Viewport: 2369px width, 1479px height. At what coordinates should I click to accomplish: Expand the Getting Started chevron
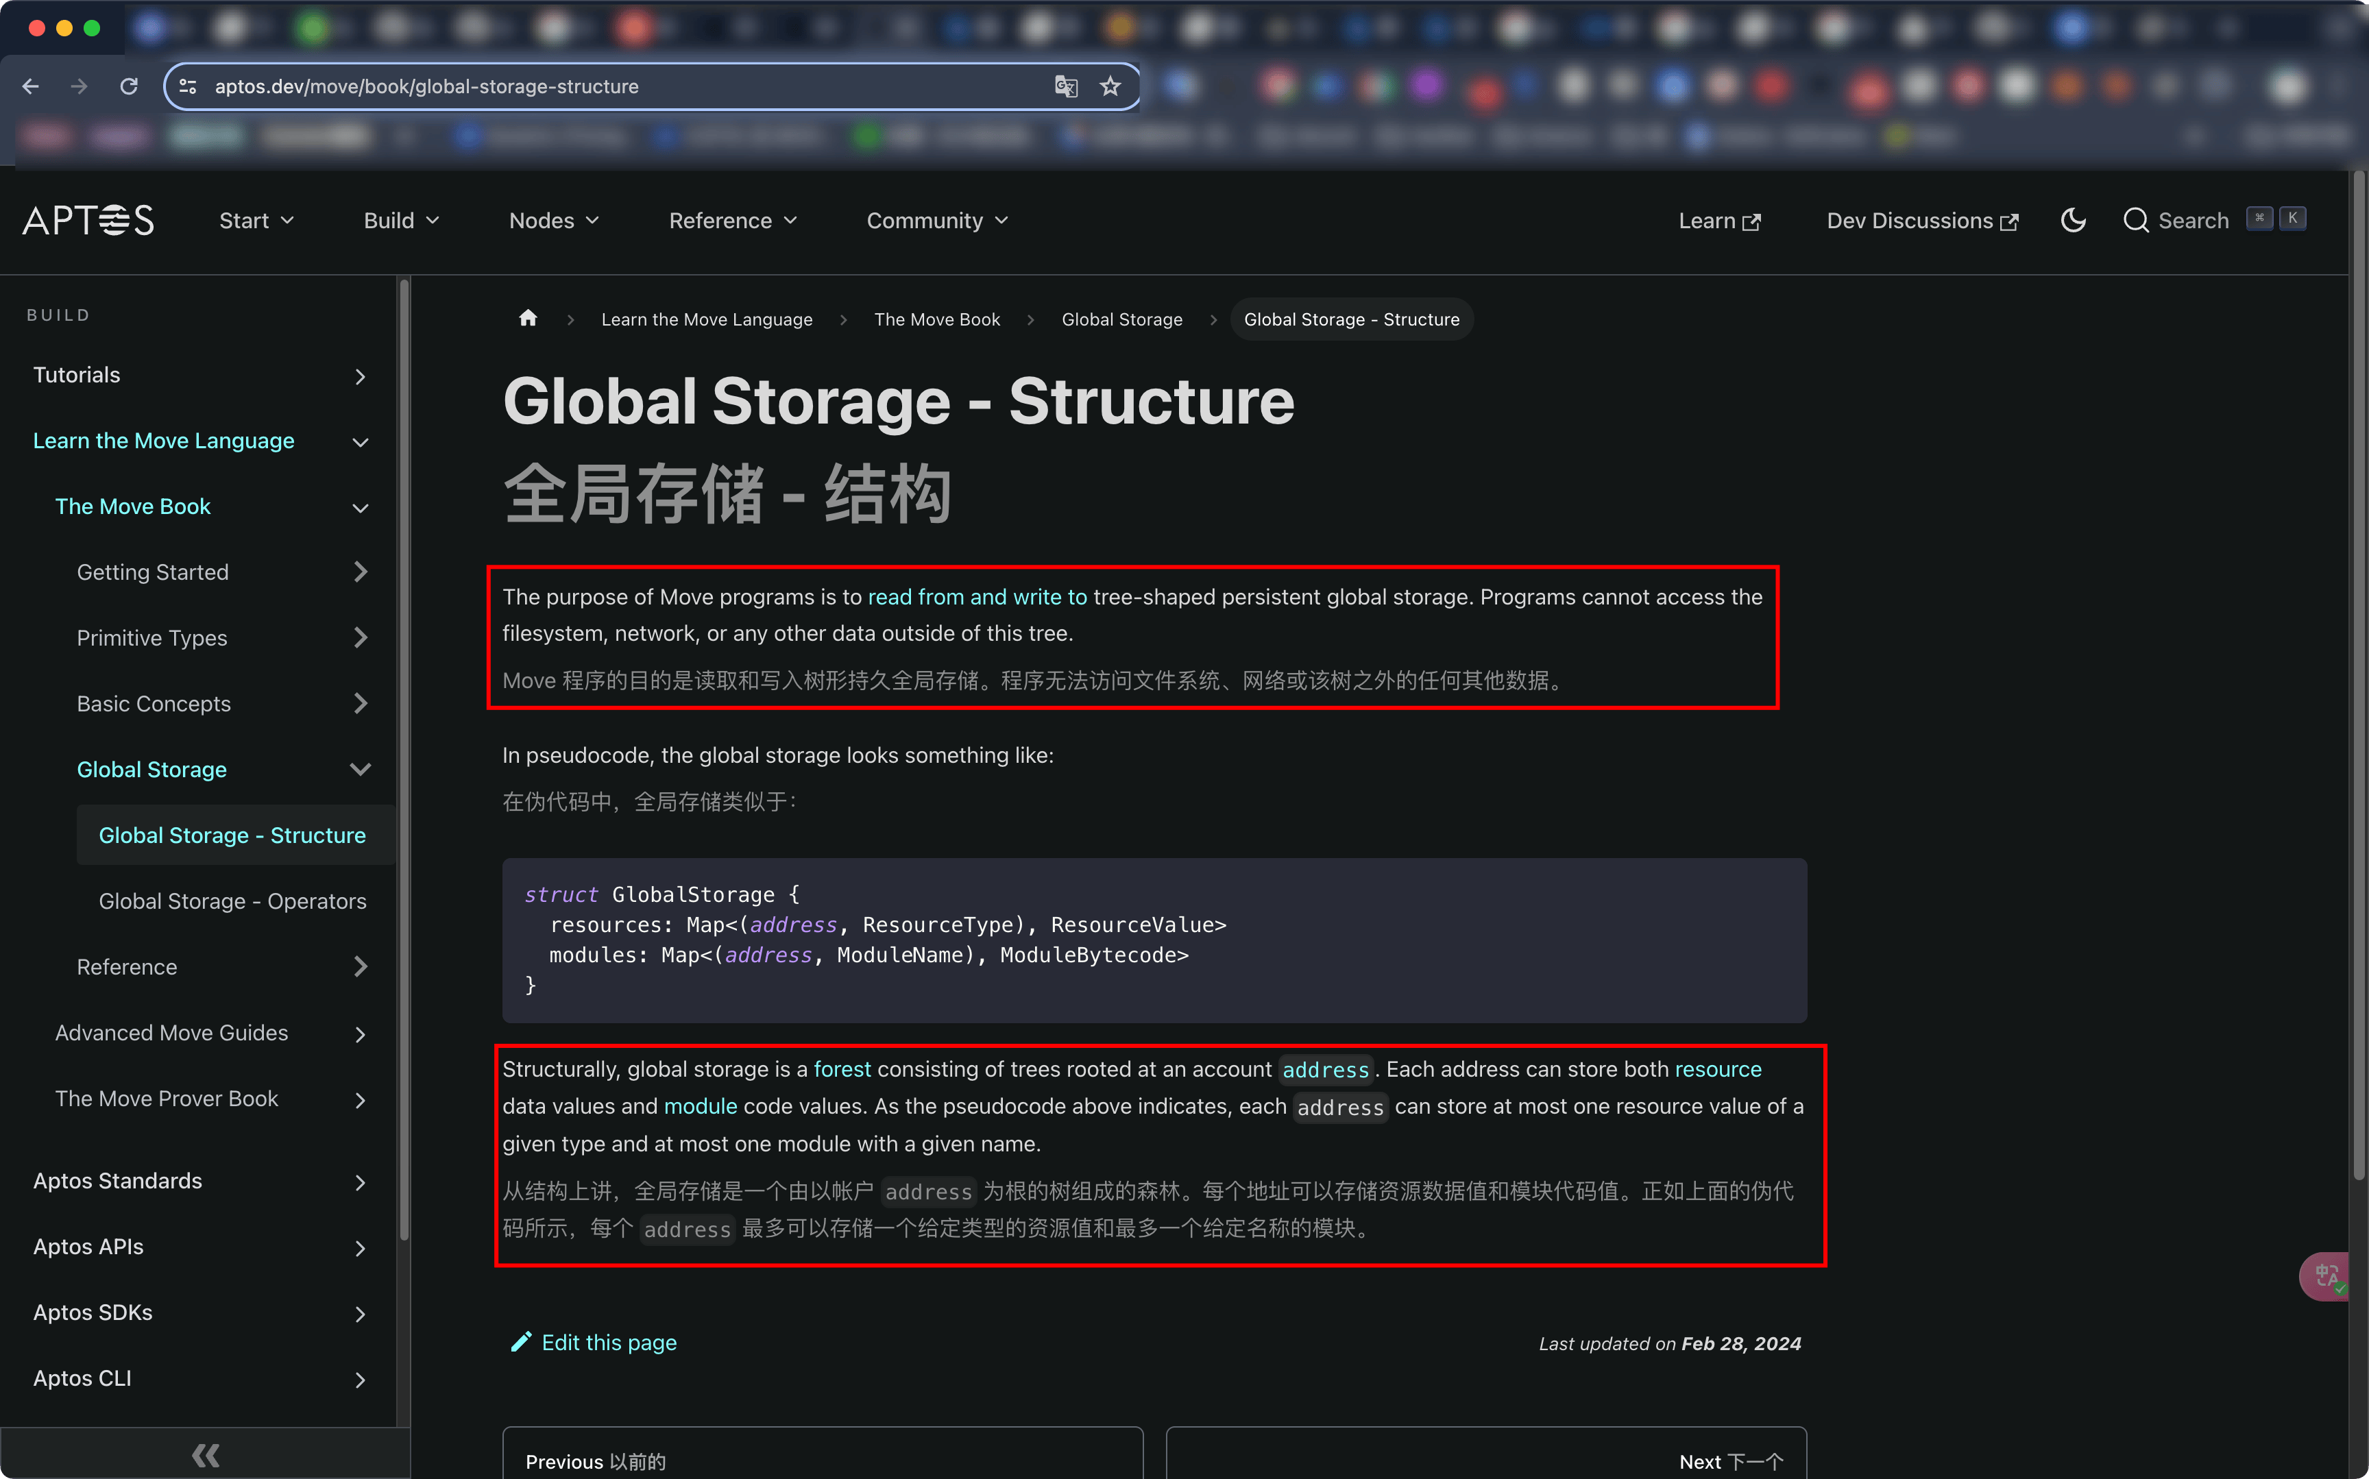tap(360, 572)
